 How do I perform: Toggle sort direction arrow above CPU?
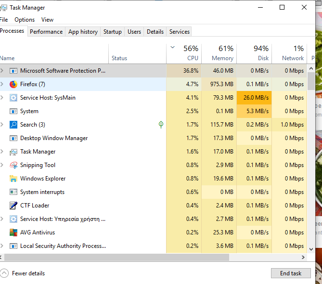point(173,48)
